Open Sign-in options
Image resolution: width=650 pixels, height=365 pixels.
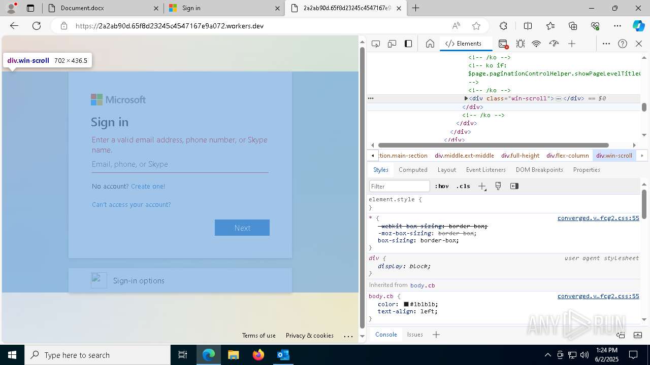point(180,280)
